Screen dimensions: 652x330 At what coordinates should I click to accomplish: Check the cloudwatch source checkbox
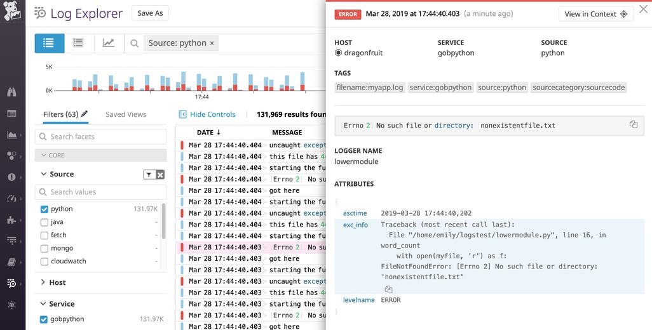[44, 261]
